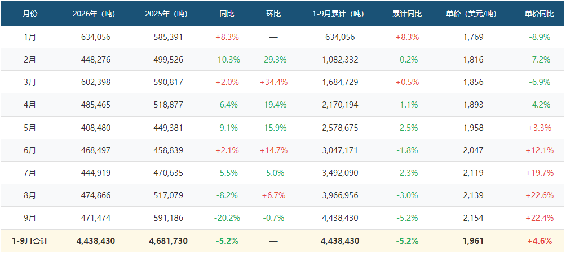This screenshot has width=566, height=254.
Task: Click the 环比 column header
Action: pos(273,14)
